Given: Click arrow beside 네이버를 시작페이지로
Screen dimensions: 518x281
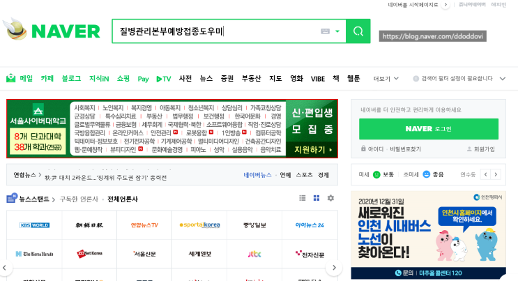Looking at the screenshot, I should click(x=445, y=5).
